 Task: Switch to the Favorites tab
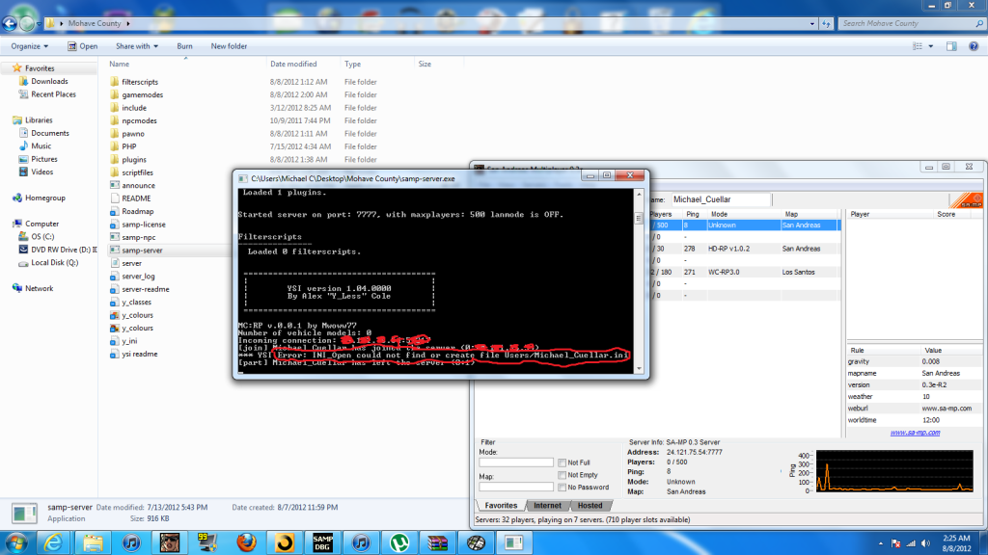click(501, 505)
